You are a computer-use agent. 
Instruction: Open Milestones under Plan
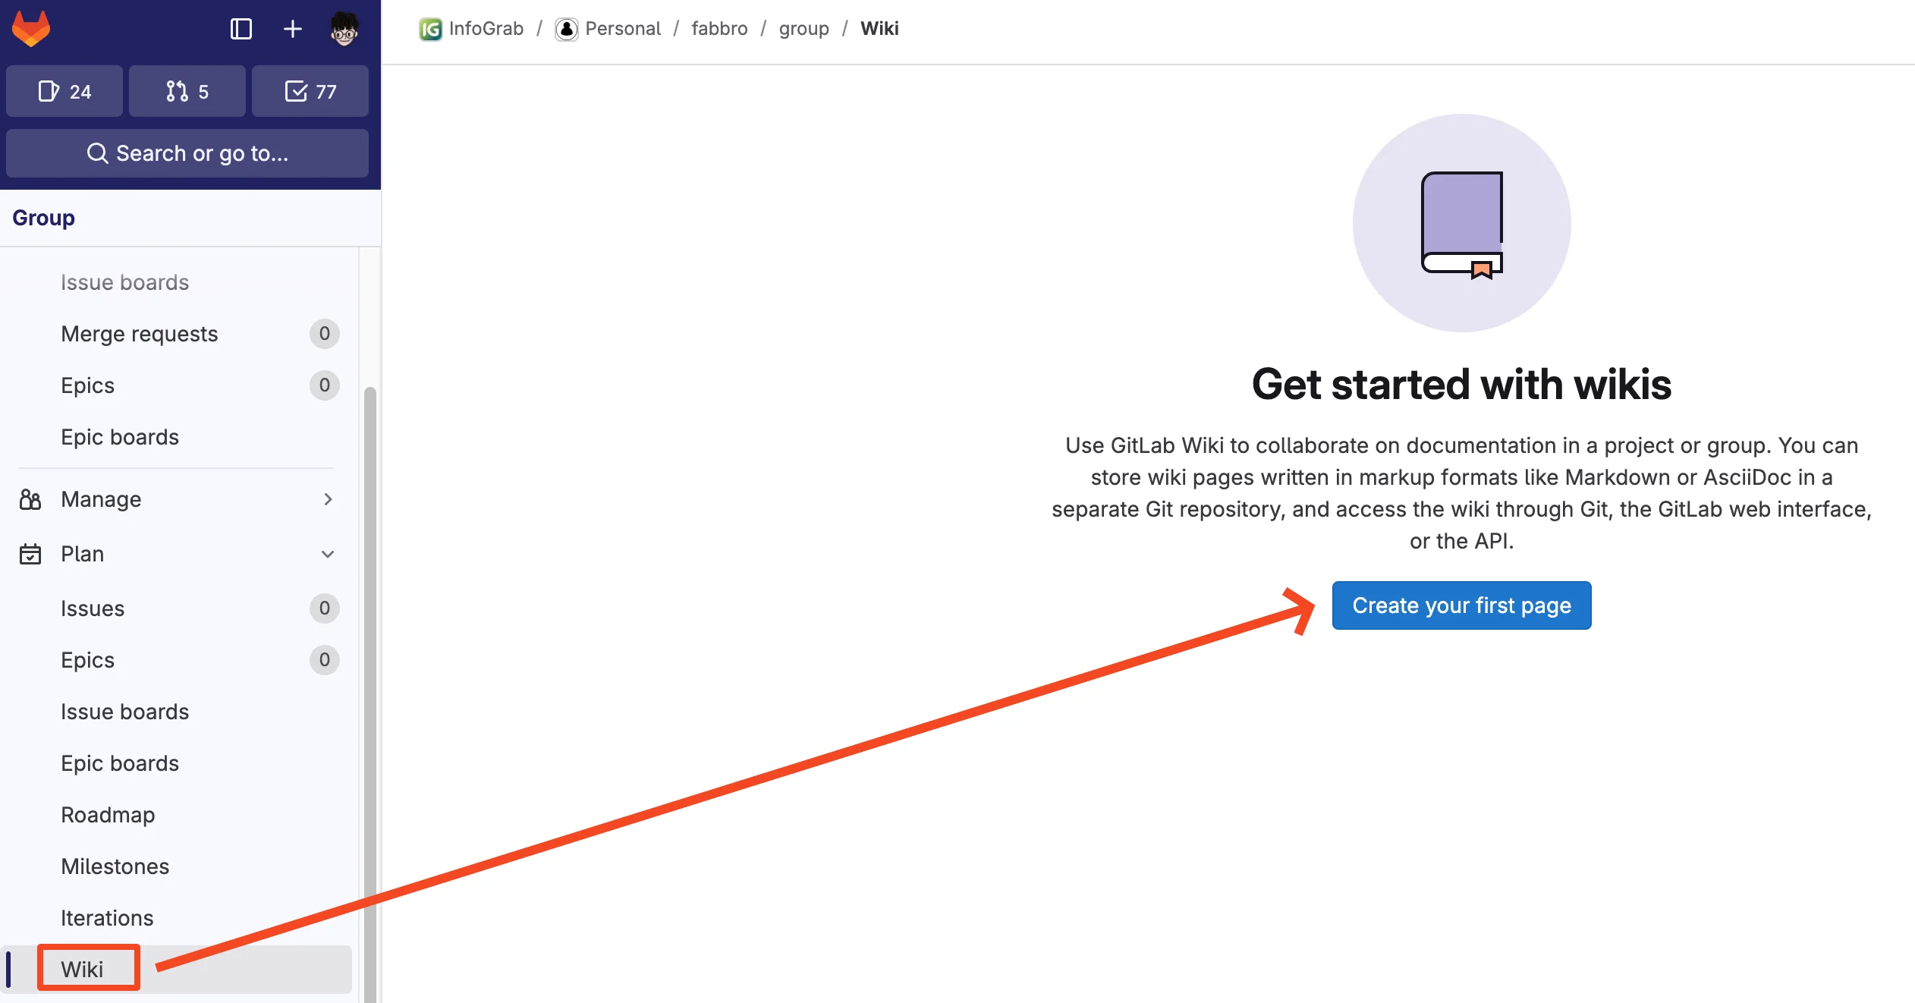point(115,866)
